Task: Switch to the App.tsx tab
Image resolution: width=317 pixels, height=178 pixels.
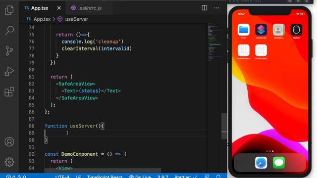Action: click(x=40, y=8)
